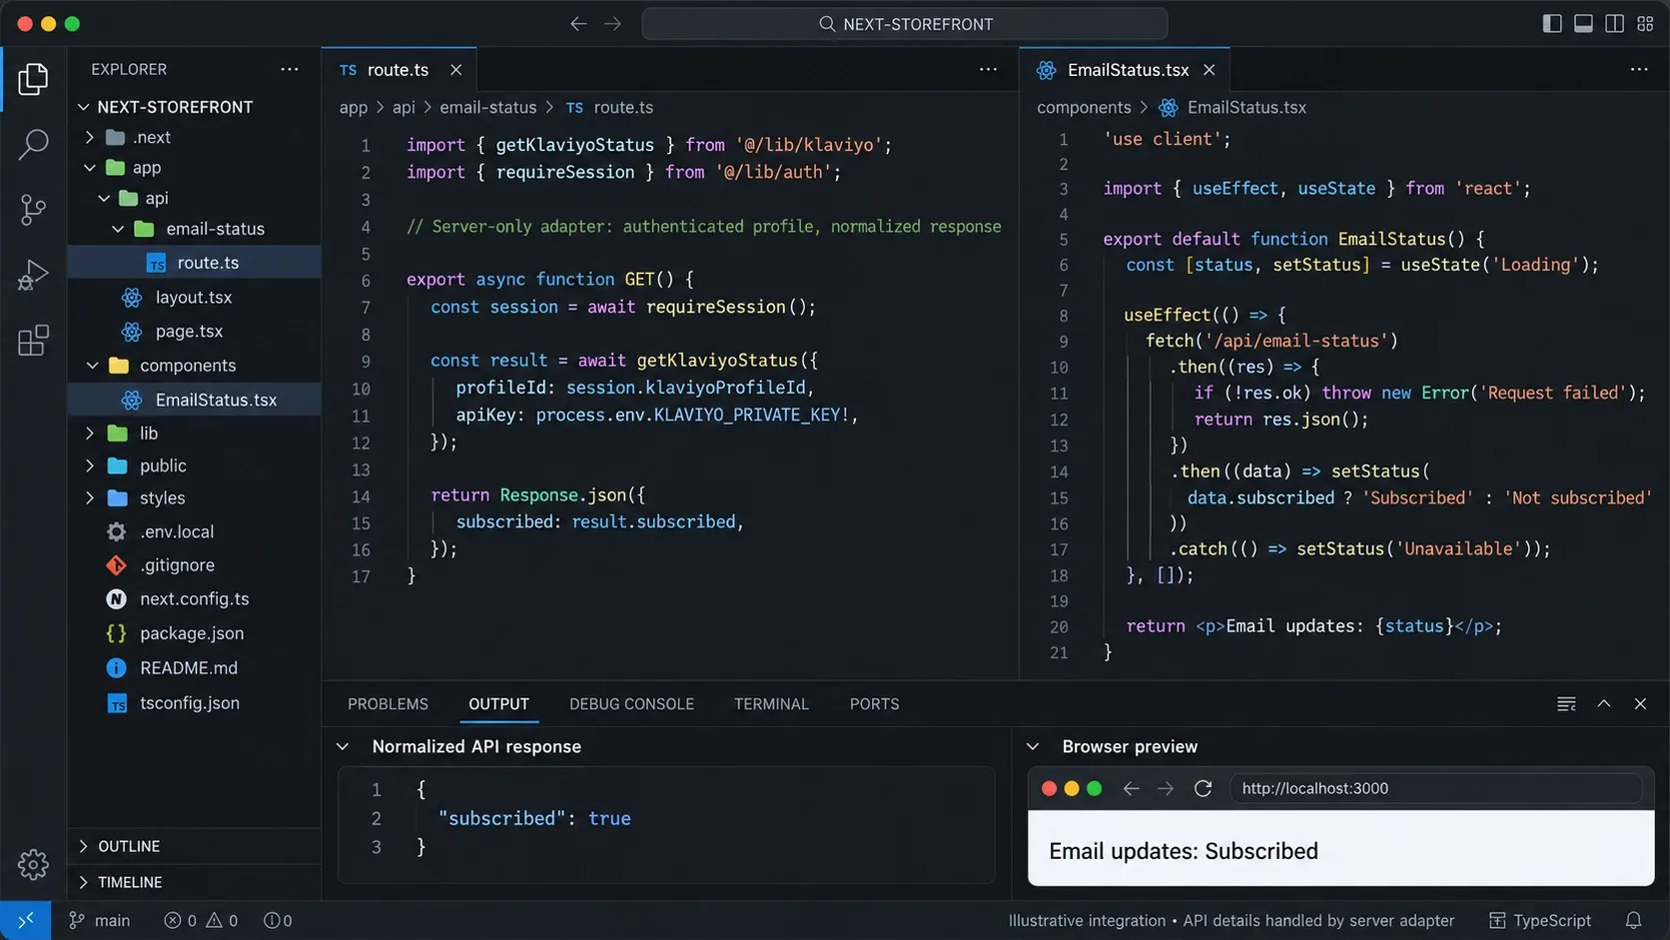
Task: Open errors and warnings count in status bar
Action: [x=201, y=920]
